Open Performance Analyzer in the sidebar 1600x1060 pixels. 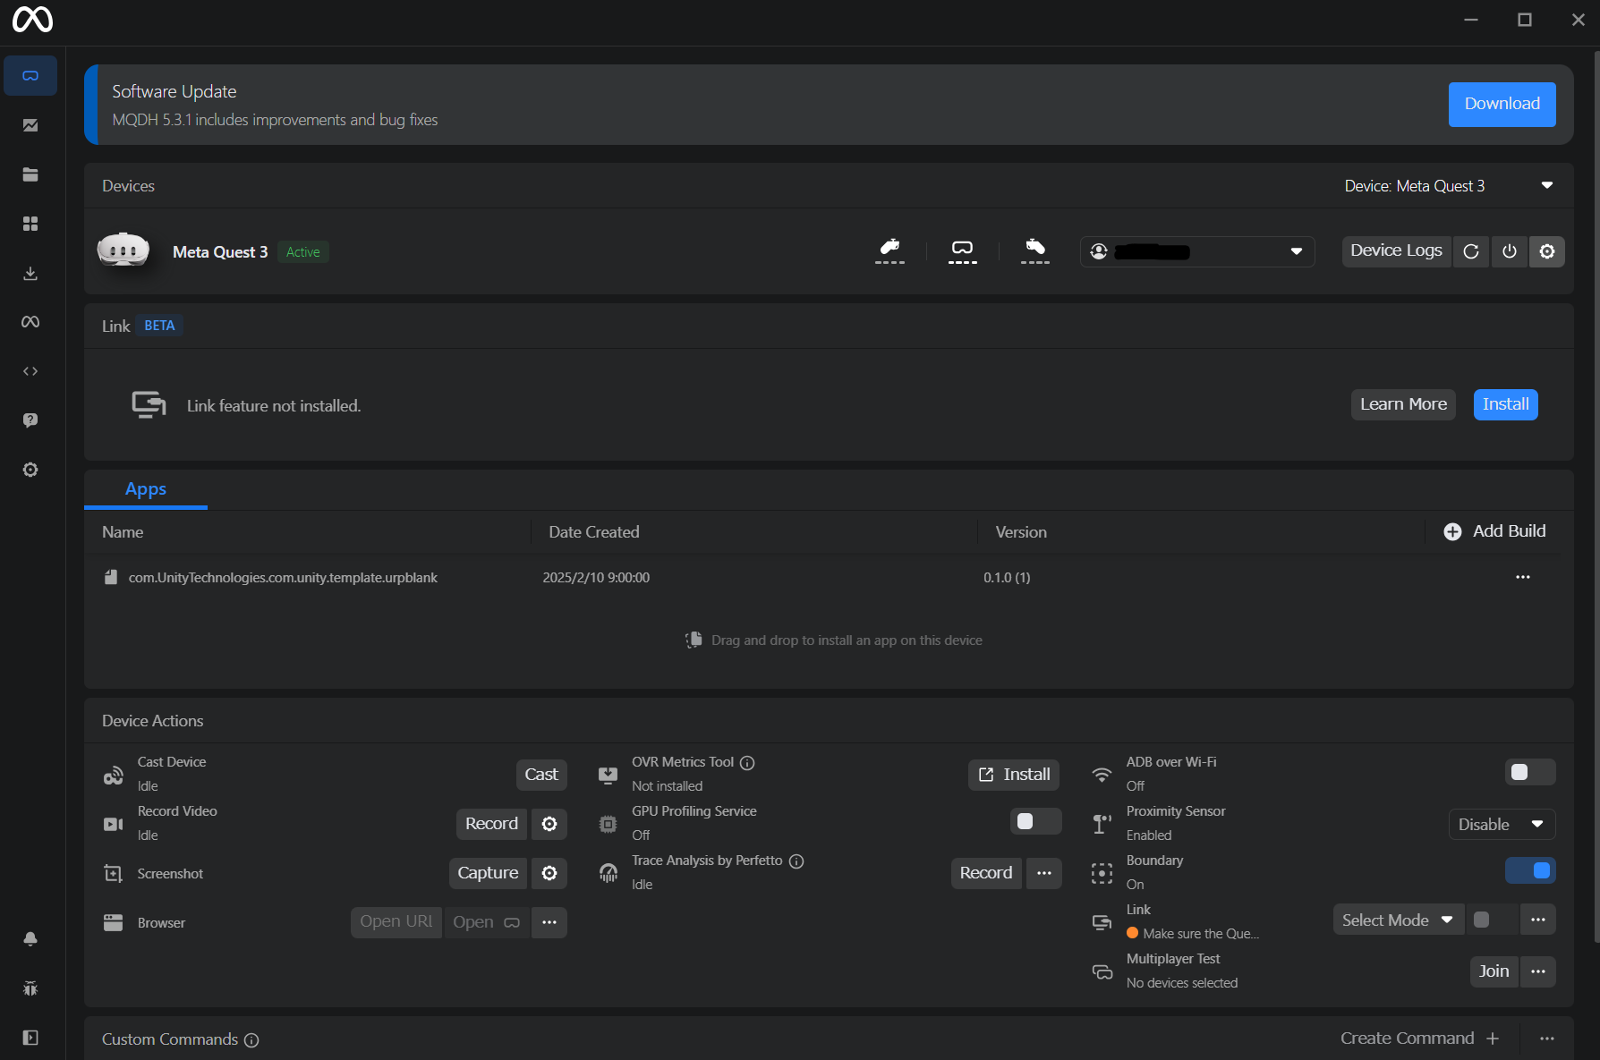(x=30, y=125)
